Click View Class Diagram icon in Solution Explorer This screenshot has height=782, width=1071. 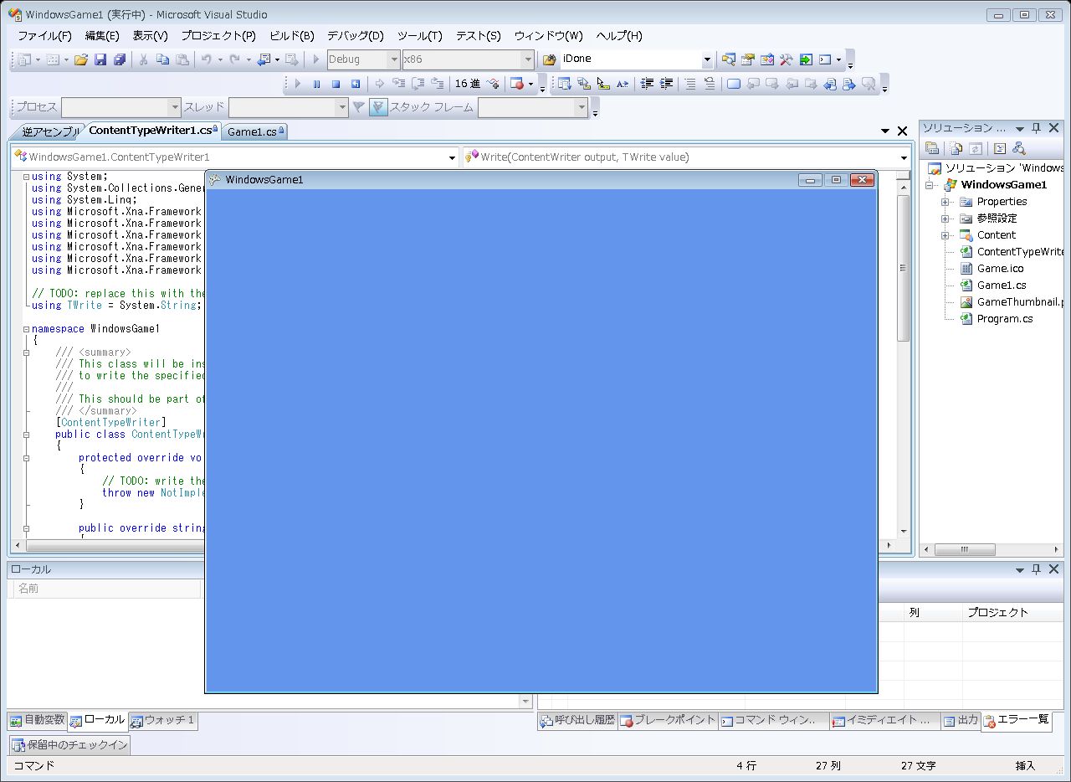[1019, 148]
